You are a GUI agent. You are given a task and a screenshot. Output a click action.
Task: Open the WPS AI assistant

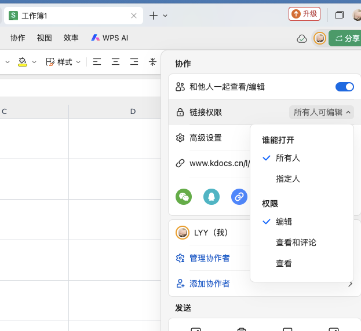pyautogui.click(x=110, y=38)
